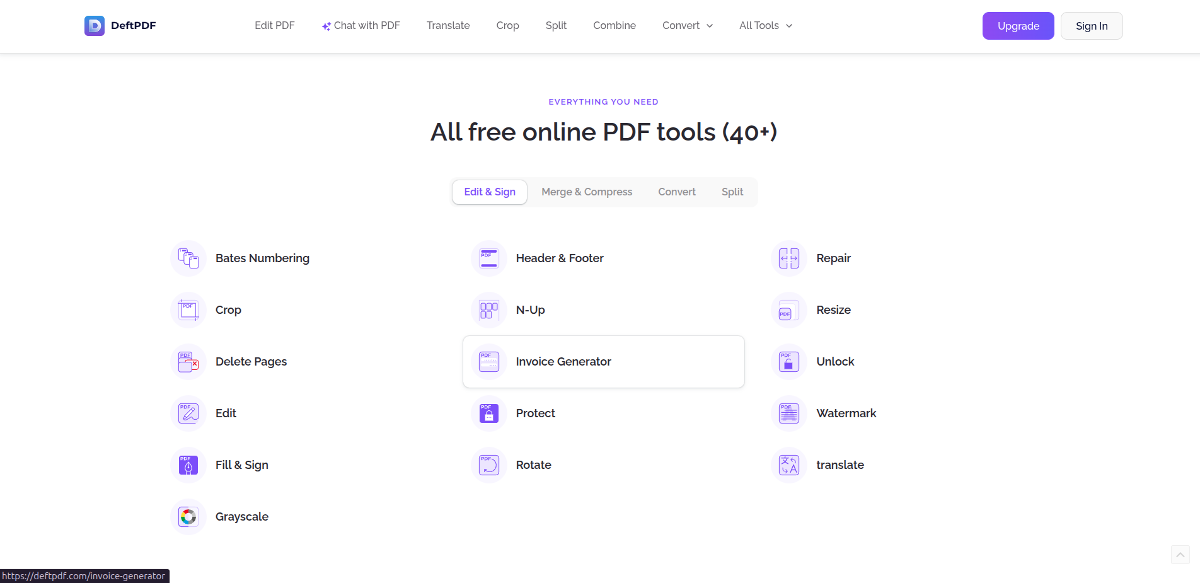Image resolution: width=1200 pixels, height=583 pixels.
Task: Expand the Convert dropdown menu
Action: click(x=687, y=25)
